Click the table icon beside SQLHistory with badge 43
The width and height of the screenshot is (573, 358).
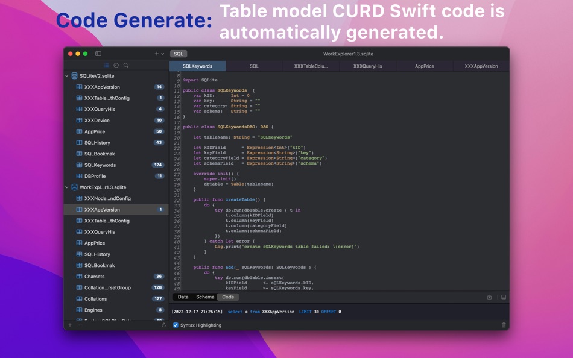click(x=79, y=142)
